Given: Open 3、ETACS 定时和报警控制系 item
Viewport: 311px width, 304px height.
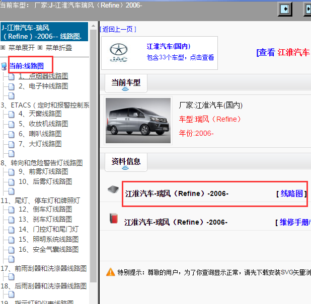Looking at the screenshot, I should [45, 105].
